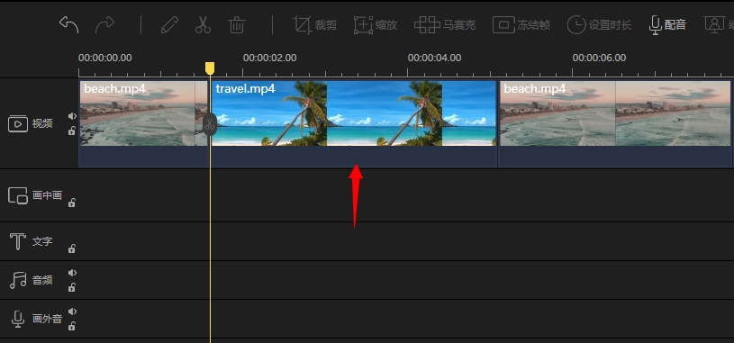The width and height of the screenshot is (734, 343).
Task: Click the 冻结帧 freeze frame tool
Action: click(521, 25)
